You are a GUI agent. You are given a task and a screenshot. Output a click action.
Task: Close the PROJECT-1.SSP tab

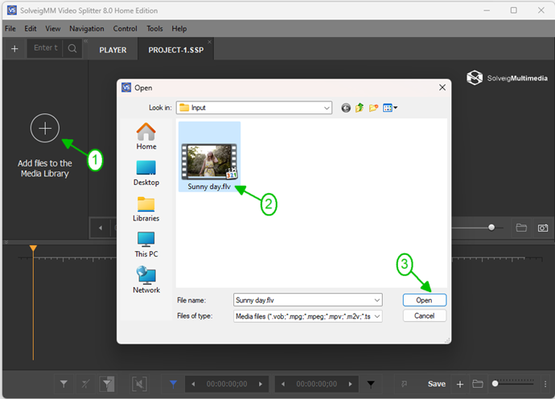click(x=209, y=42)
